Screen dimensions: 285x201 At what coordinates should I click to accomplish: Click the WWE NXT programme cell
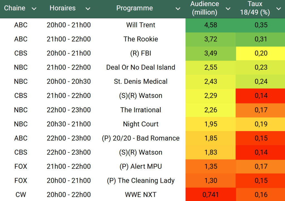141,195
